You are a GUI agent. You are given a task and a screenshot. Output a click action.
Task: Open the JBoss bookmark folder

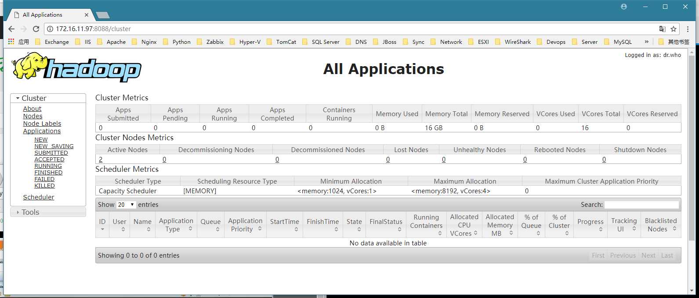click(x=384, y=42)
